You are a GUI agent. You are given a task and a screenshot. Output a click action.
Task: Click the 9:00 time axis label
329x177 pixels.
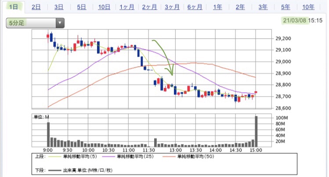(48, 150)
